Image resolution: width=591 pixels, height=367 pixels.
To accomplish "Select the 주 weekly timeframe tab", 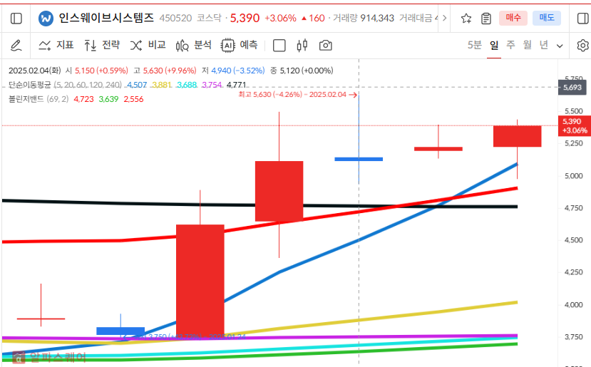I will (510, 45).
